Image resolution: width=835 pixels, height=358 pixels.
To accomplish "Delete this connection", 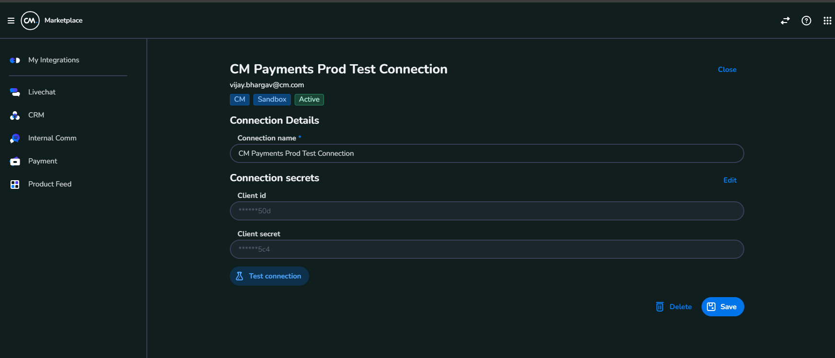I will coord(674,307).
